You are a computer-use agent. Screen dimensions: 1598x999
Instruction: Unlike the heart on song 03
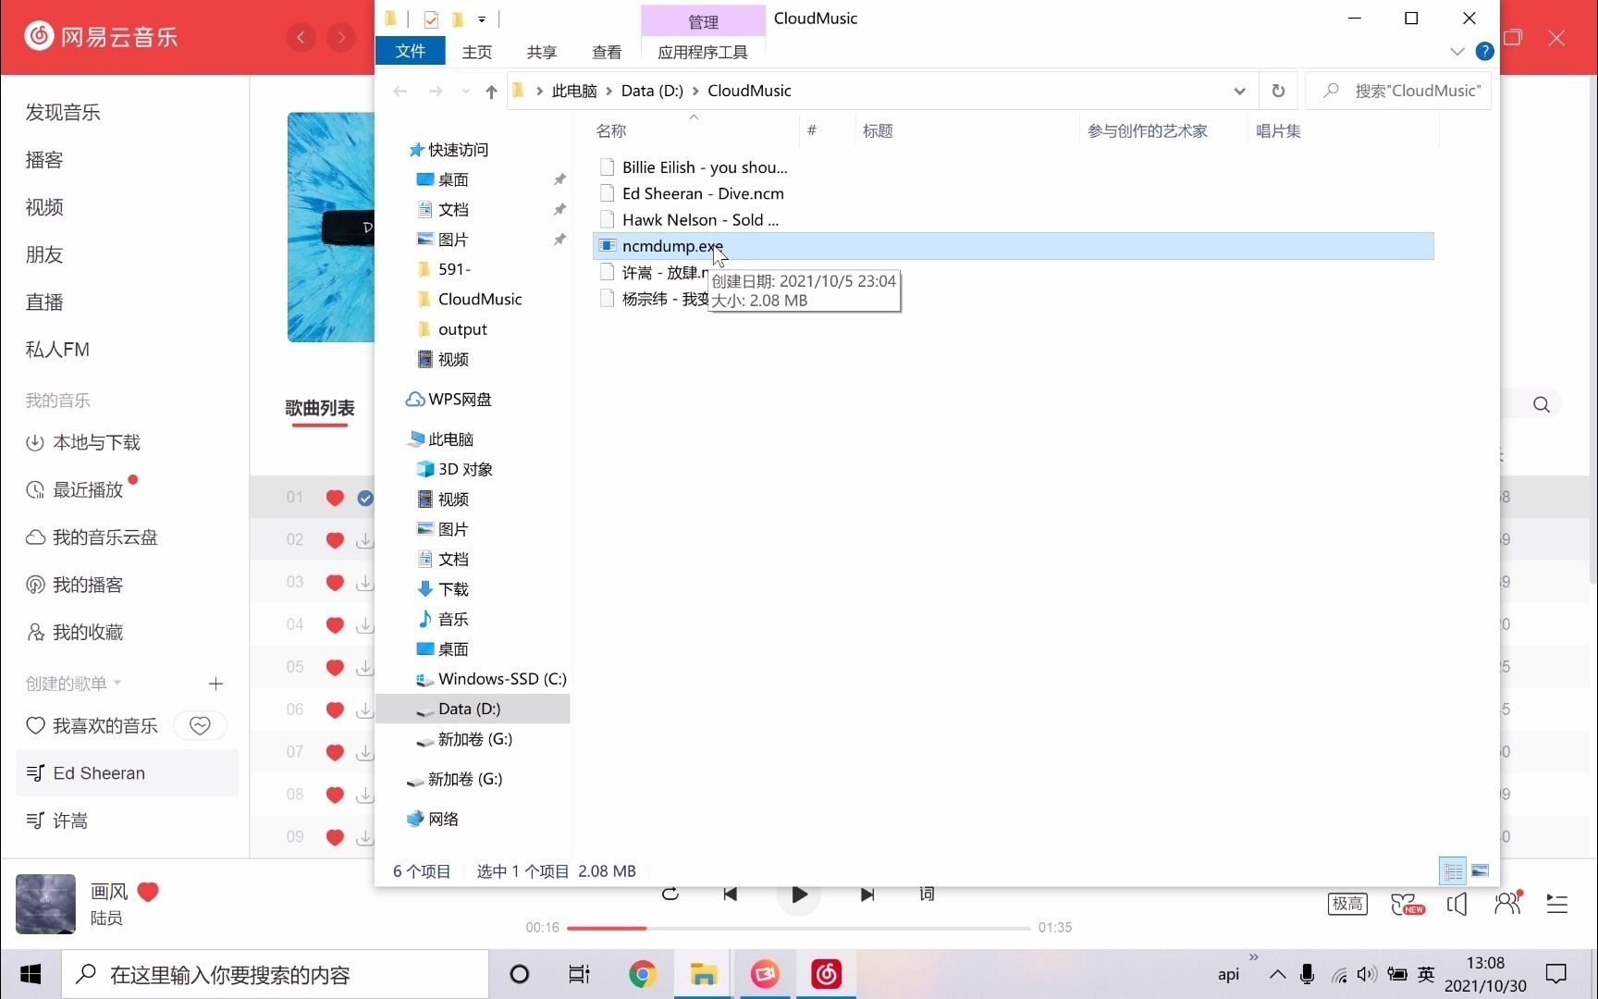tap(334, 582)
